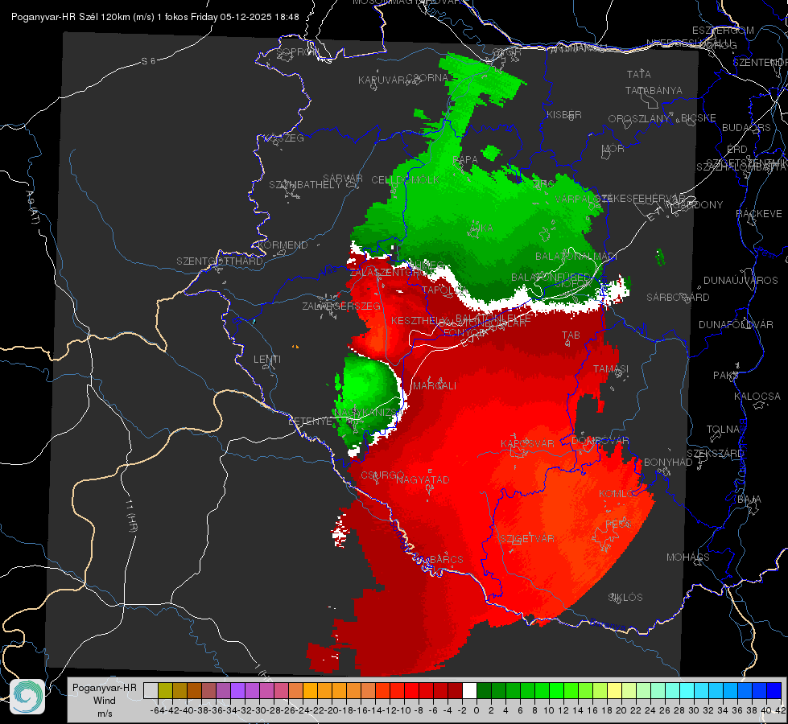Click the SARBOGARD city label

click(678, 298)
